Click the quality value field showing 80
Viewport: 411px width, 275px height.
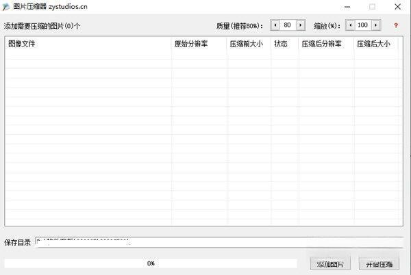tap(288, 25)
